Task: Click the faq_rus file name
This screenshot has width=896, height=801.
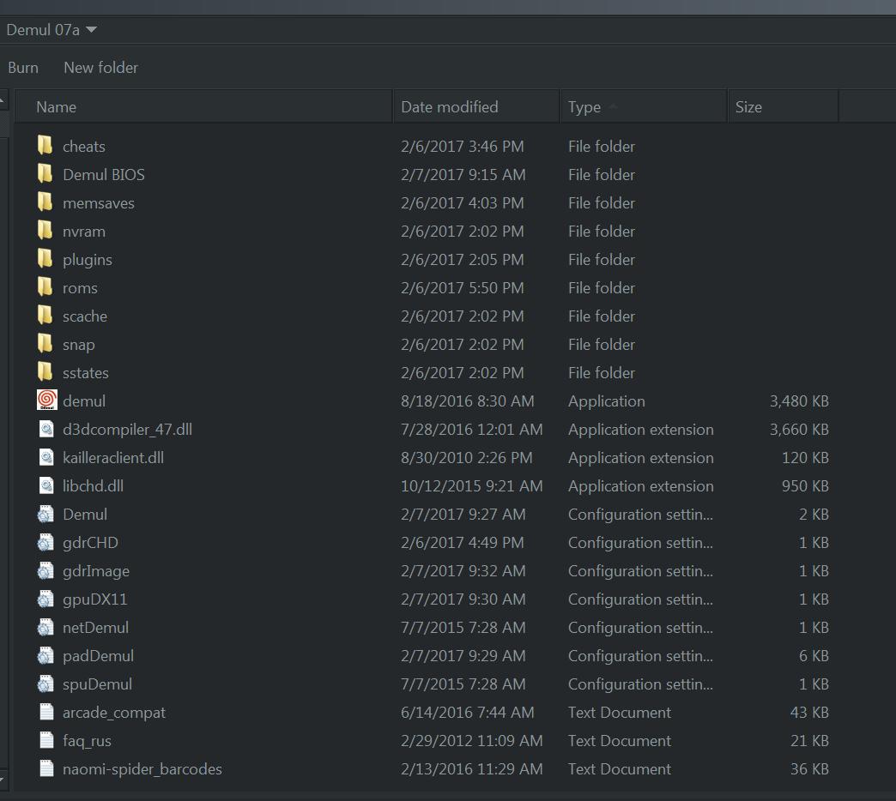Action: click(x=87, y=740)
